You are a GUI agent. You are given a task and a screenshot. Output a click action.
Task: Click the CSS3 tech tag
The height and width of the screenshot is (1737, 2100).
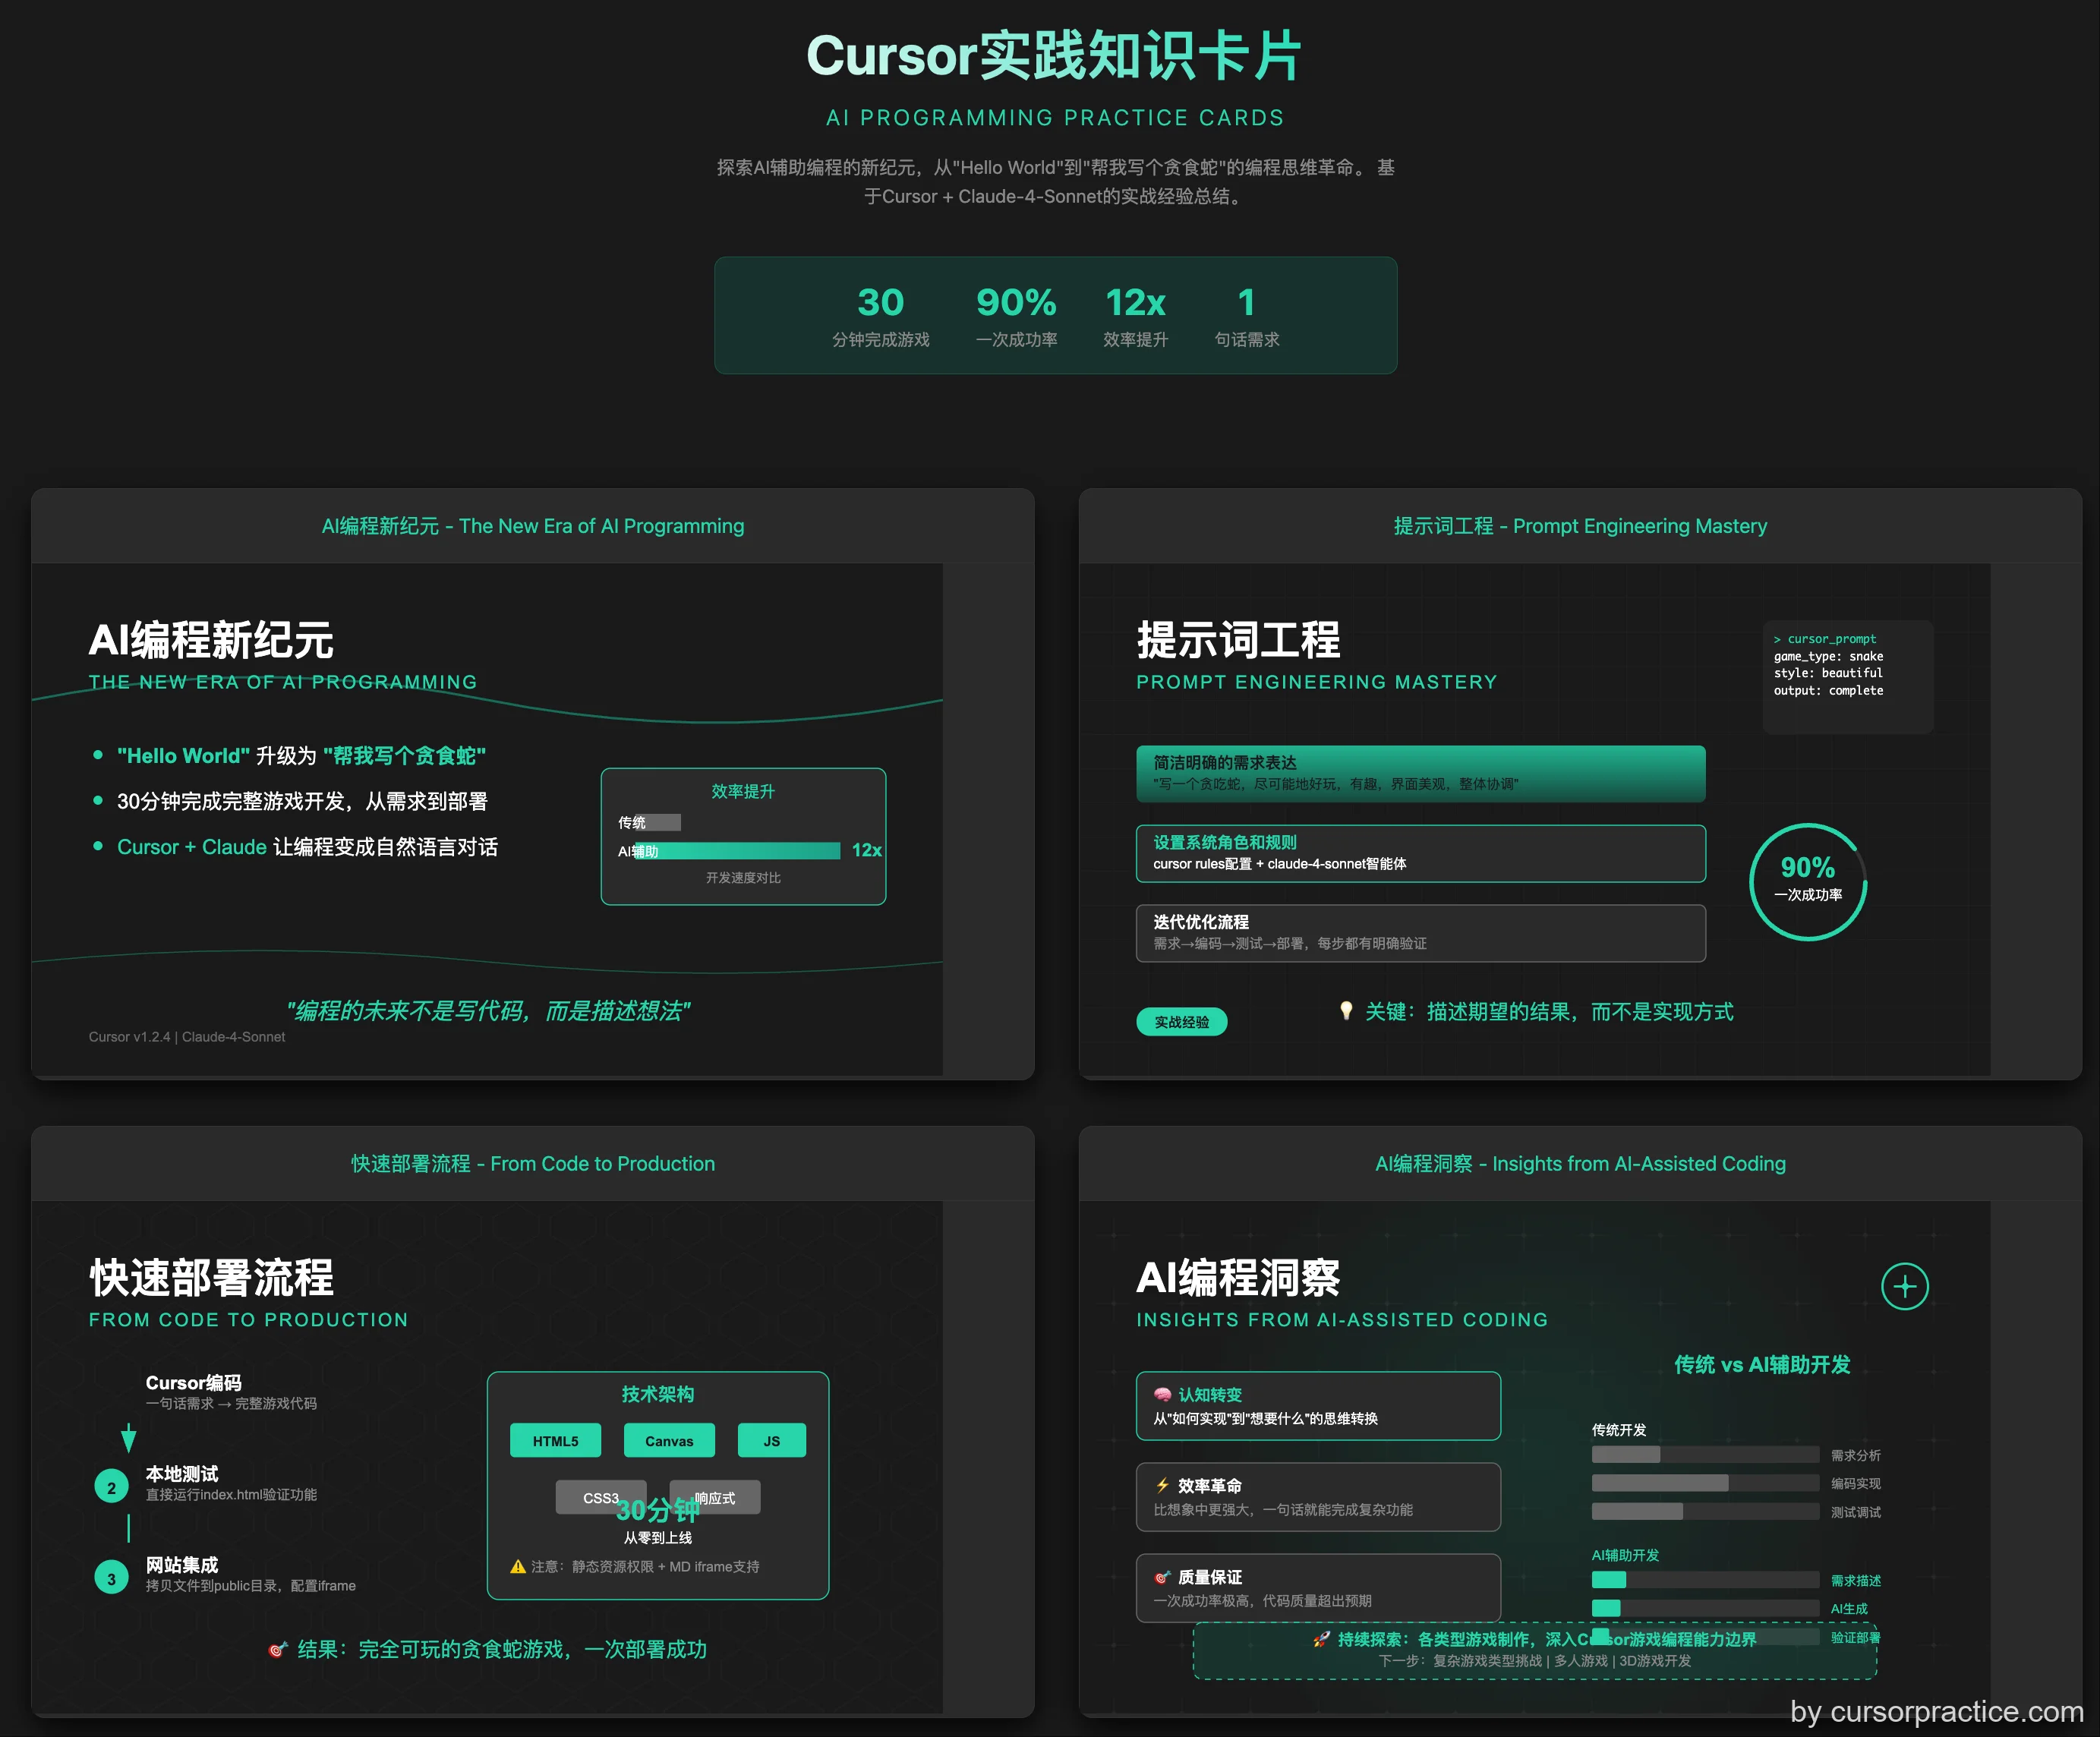(x=601, y=1497)
